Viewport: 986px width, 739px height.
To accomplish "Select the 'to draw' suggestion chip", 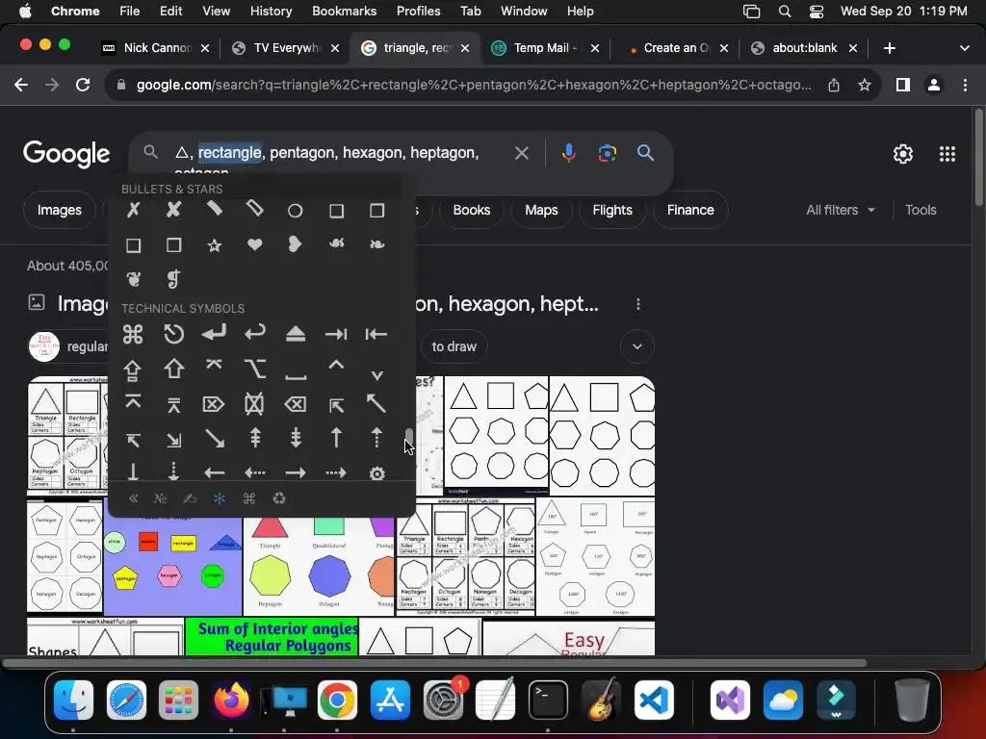I will click(454, 346).
